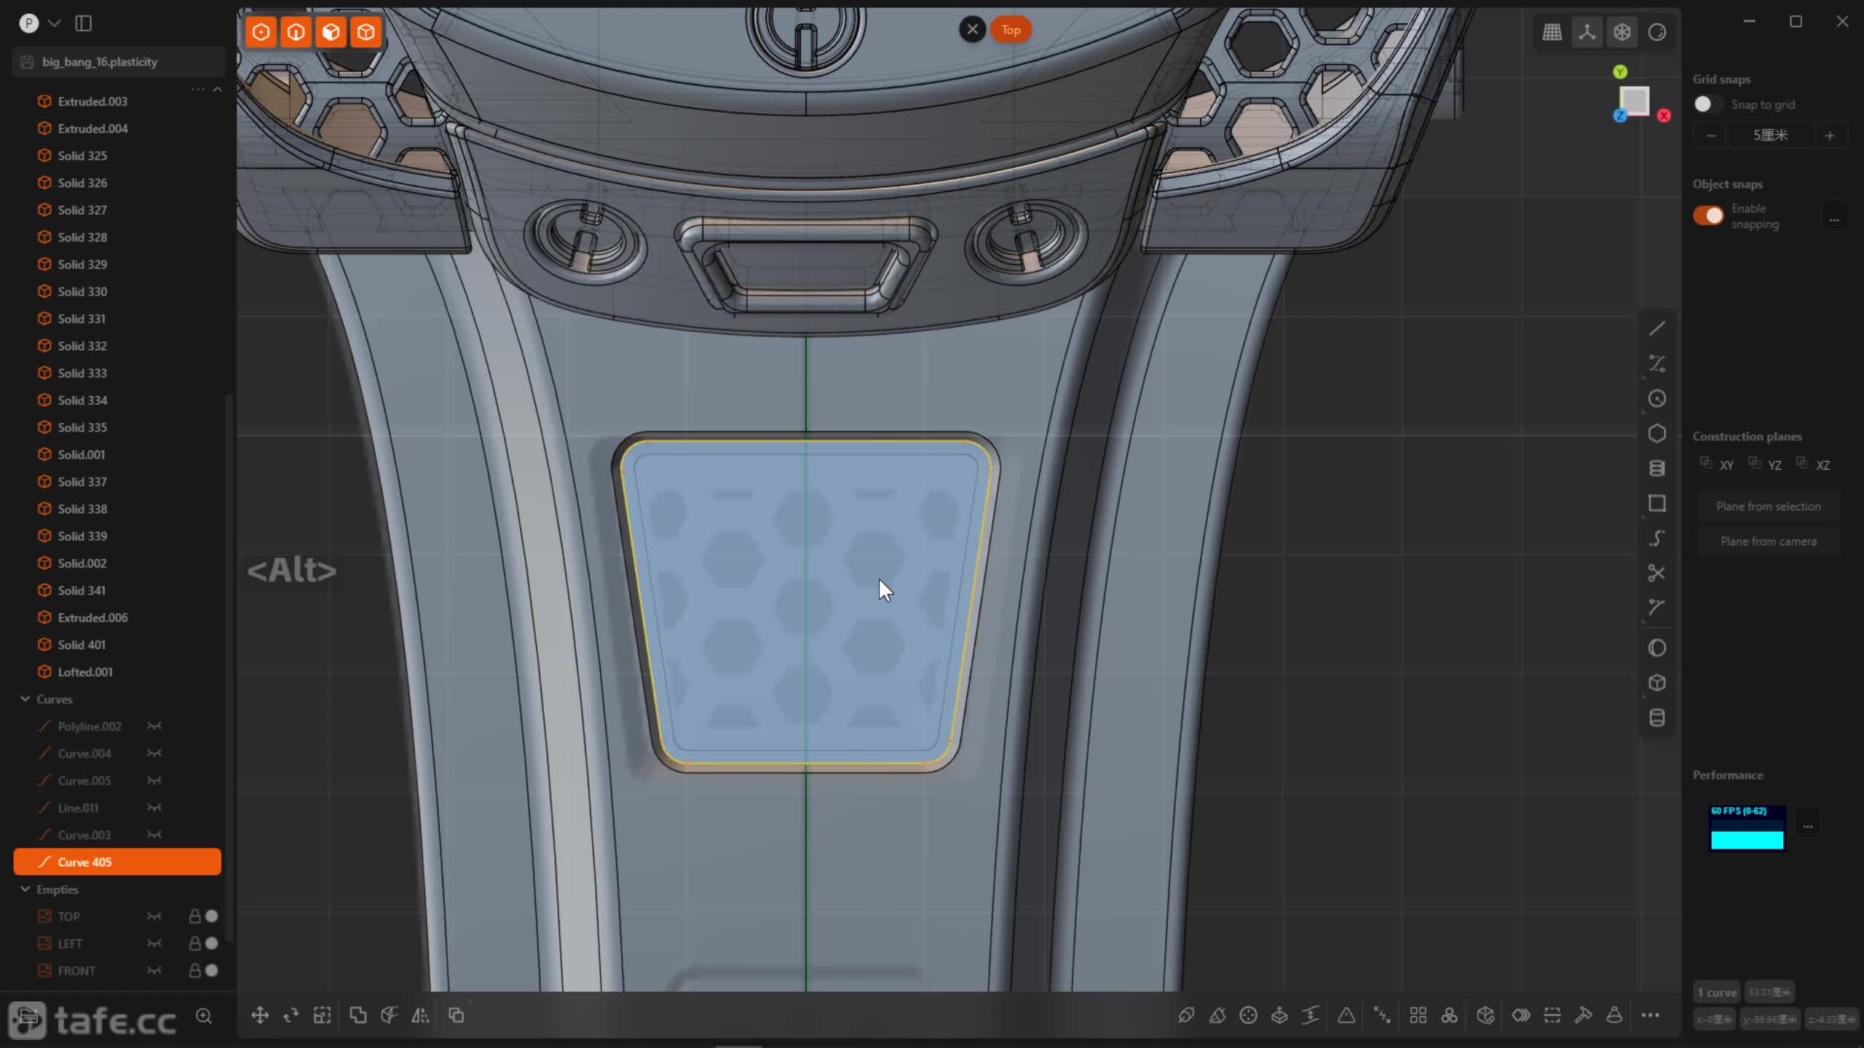Viewport: 1864px width, 1048px height.
Task: Click the Mirror tool in bottom toolbar
Action: coord(420,1015)
